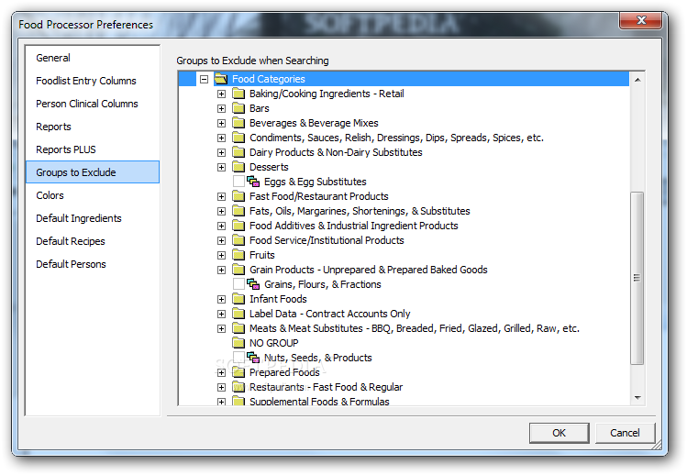Click the Food Categories root folder icon
The width and height of the screenshot is (687, 475).
(x=221, y=79)
